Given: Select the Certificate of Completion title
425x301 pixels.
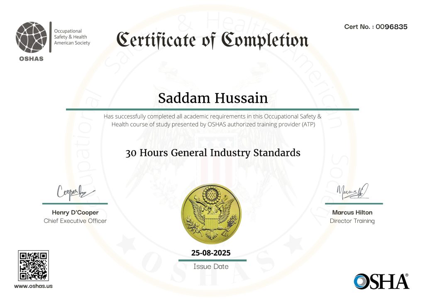Looking at the screenshot, I should tap(212, 40).
